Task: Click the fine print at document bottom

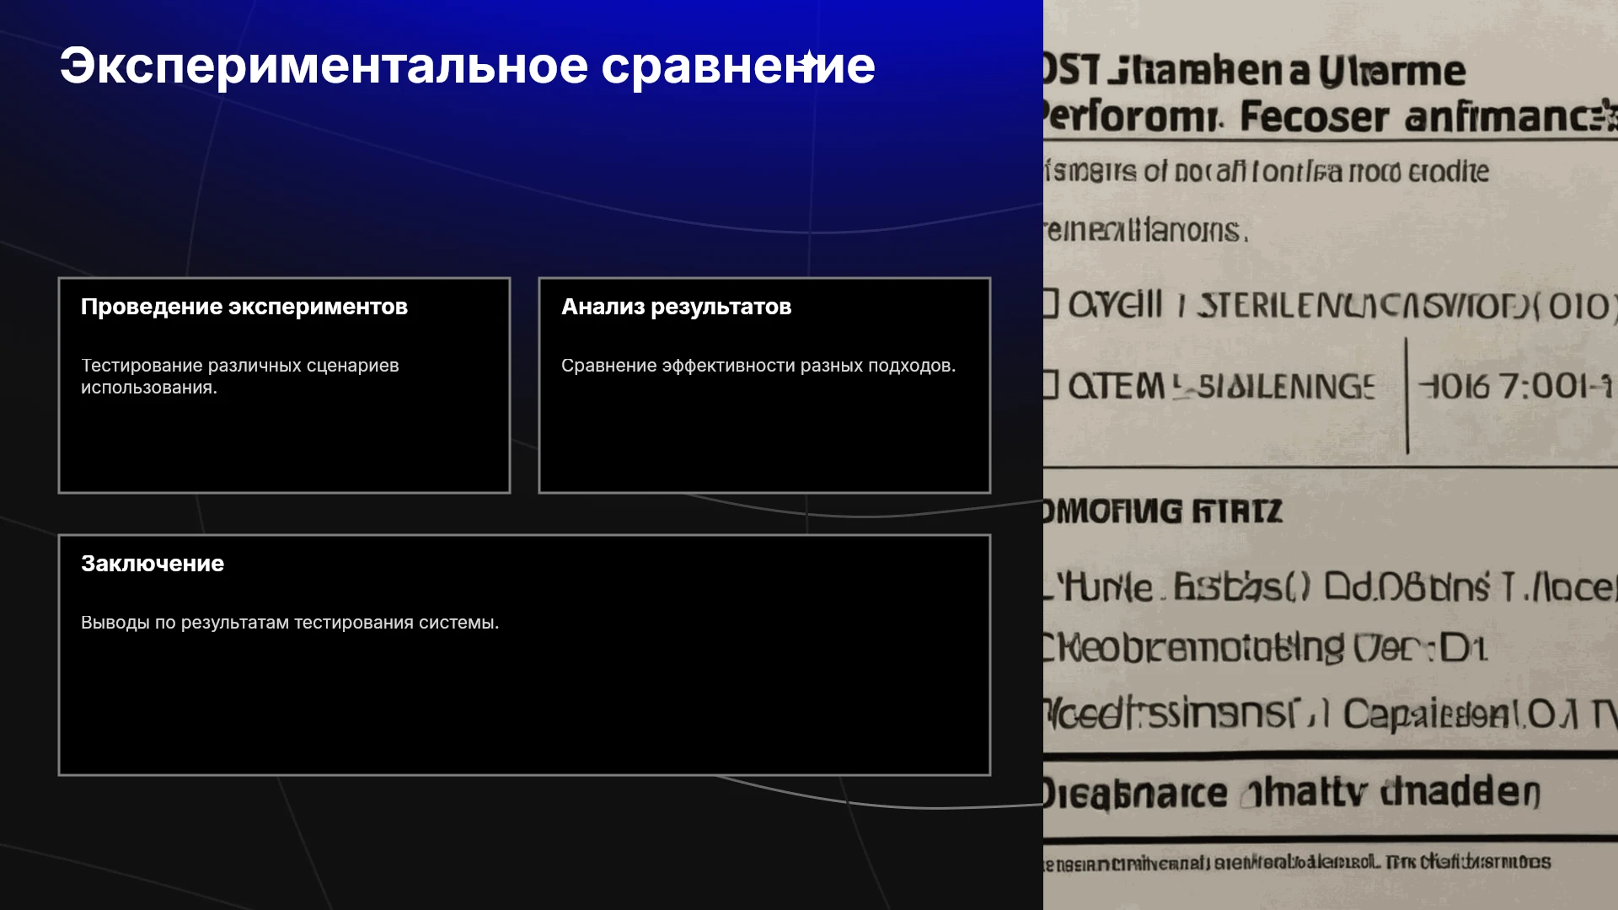Action: pos(1298,863)
